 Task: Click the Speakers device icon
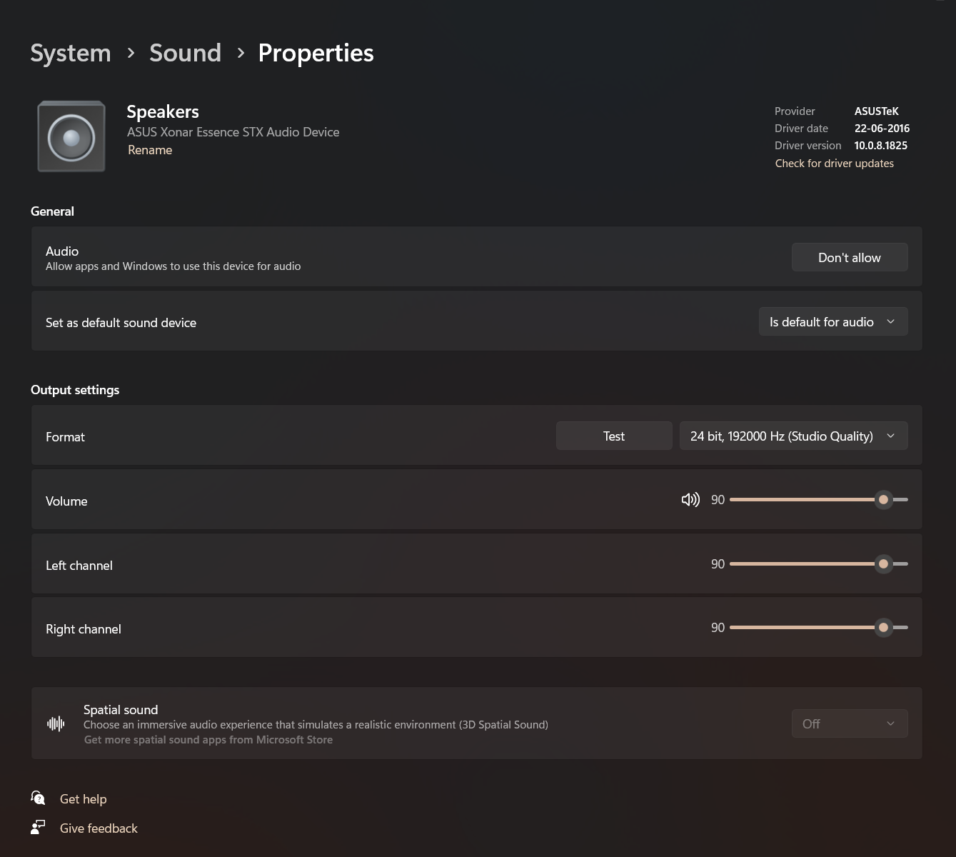71,136
